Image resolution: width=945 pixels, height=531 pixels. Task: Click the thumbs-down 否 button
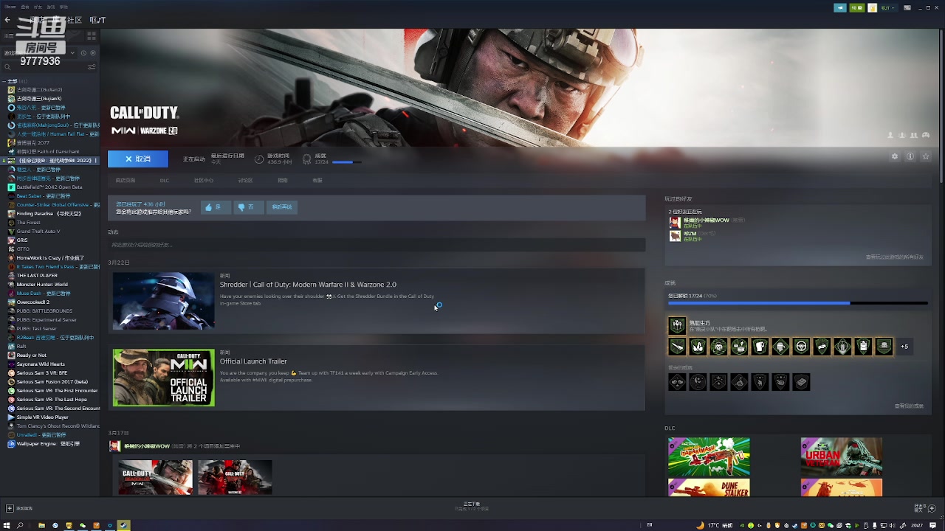coord(248,207)
